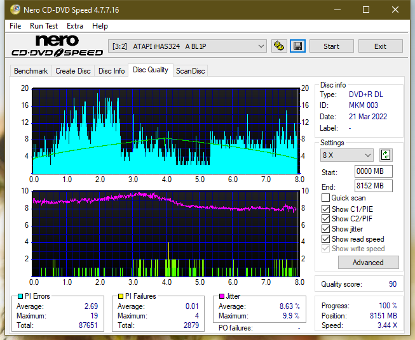Viewport: 415px width, 340px height.
Task: Switch to the Create Disc tab
Action: (x=73, y=71)
